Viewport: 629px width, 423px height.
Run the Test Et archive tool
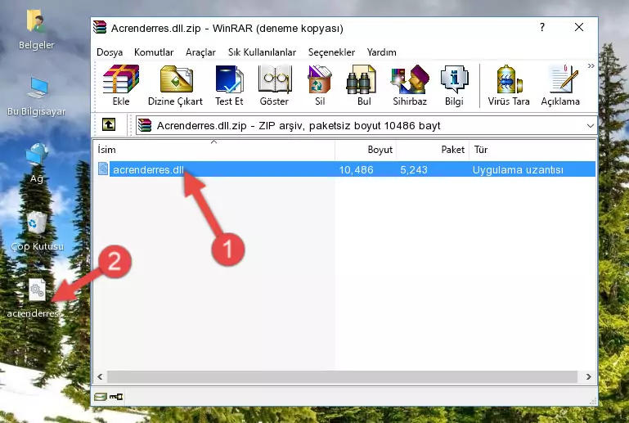click(229, 85)
